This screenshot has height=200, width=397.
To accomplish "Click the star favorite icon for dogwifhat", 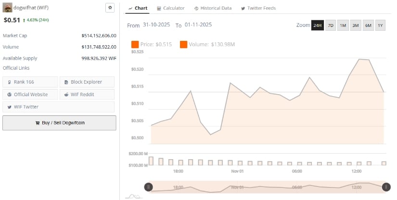I will point(110,8).
